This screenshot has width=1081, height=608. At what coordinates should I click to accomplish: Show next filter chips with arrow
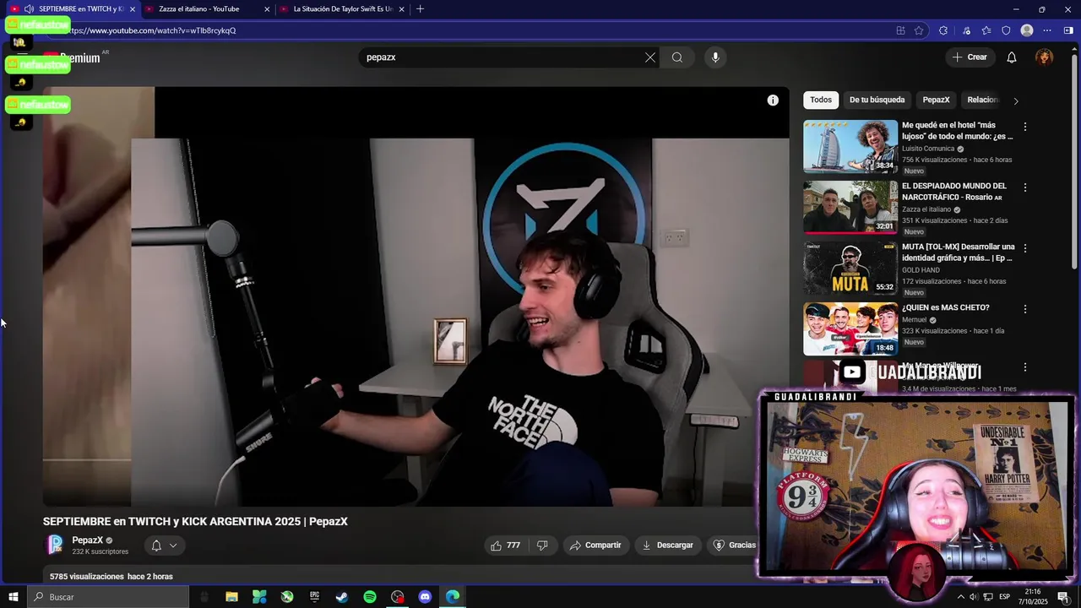[x=1015, y=100]
